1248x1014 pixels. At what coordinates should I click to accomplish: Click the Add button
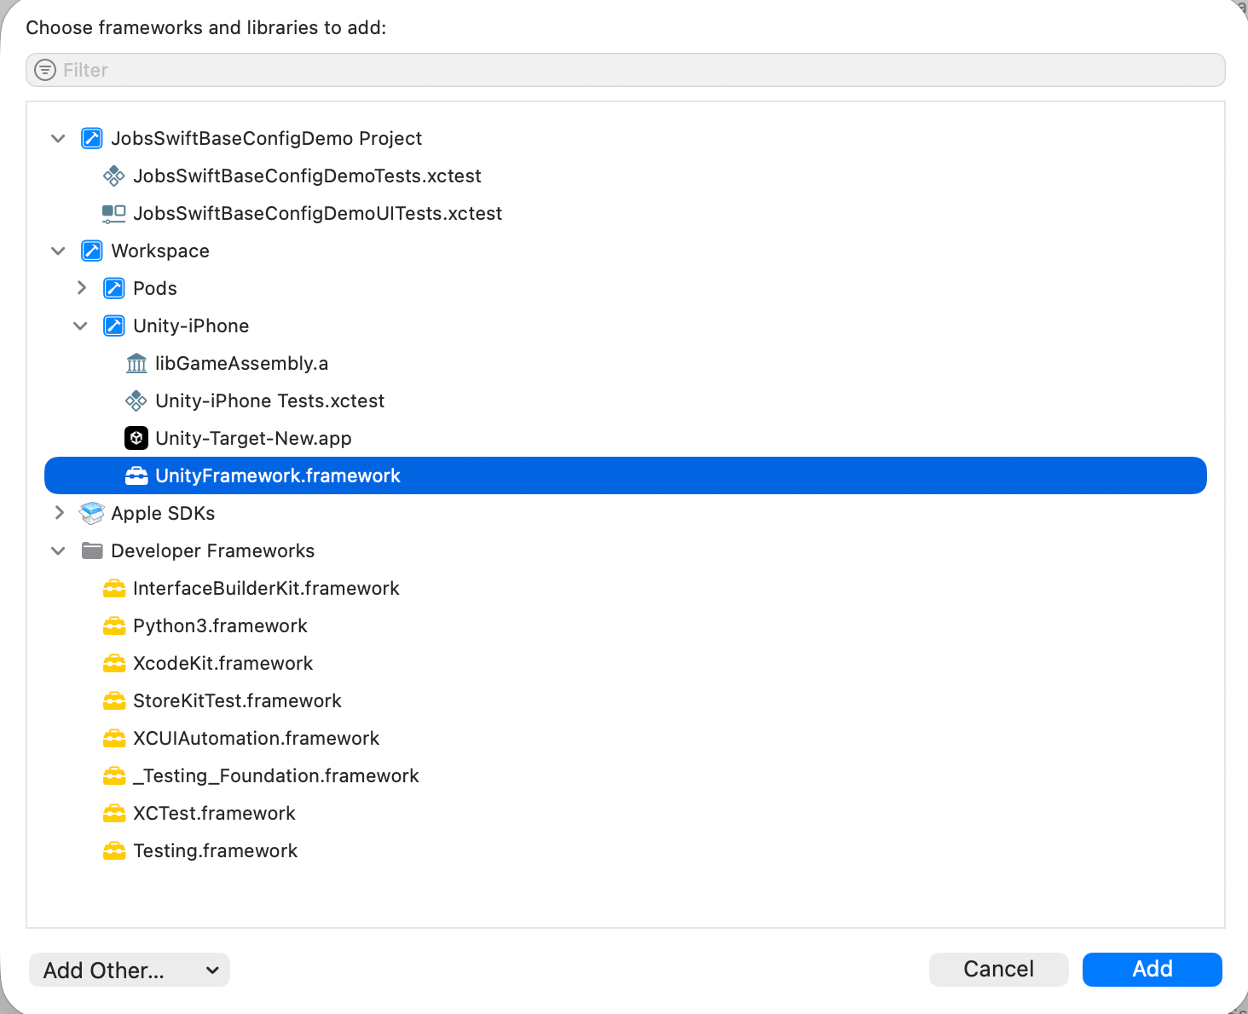pos(1153,970)
